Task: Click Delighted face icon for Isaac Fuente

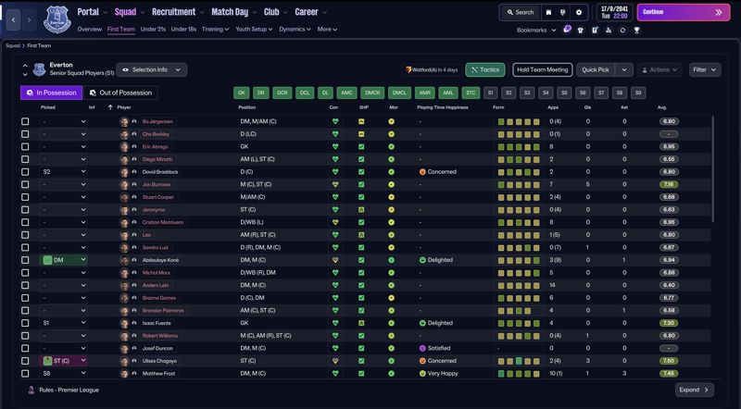Action: click(422, 323)
